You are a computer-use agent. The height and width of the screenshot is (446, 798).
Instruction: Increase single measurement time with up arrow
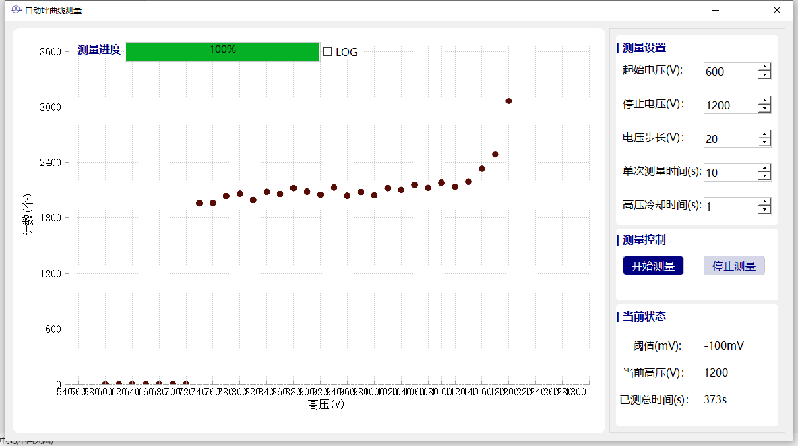[764, 168]
